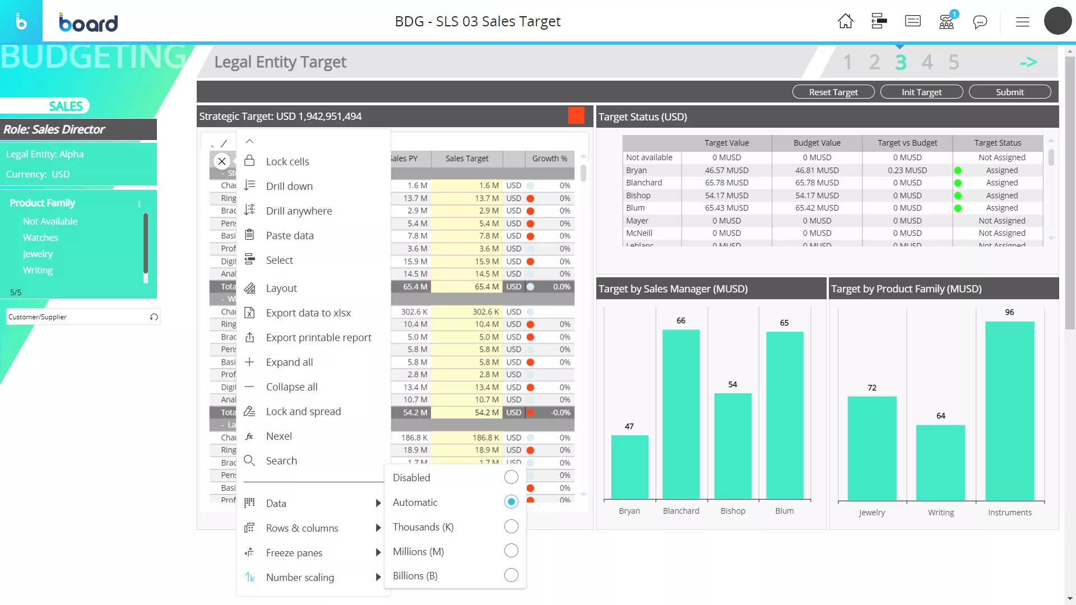
Task: Click the dashboard grid icon in toolbar
Action: 879,21
